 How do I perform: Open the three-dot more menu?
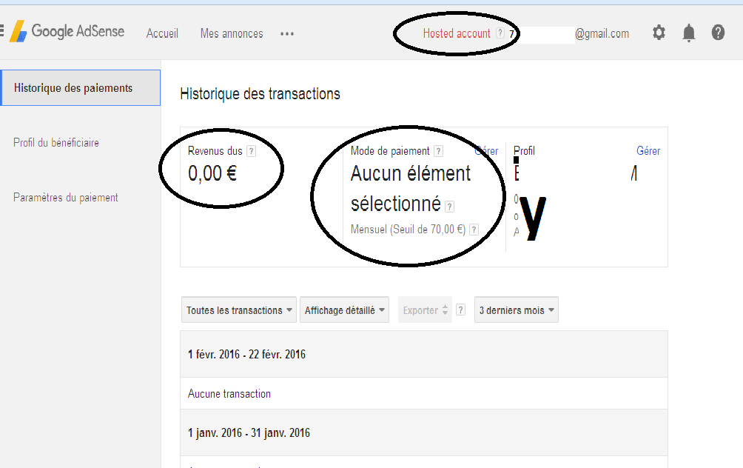(286, 33)
